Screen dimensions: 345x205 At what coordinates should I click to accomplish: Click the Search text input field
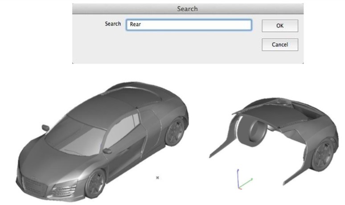189,25
